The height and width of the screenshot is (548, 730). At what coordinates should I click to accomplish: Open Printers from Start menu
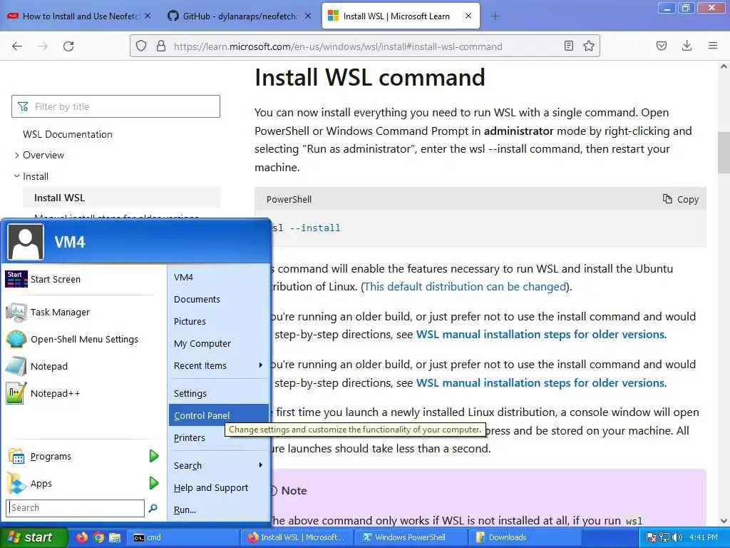(218, 437)
